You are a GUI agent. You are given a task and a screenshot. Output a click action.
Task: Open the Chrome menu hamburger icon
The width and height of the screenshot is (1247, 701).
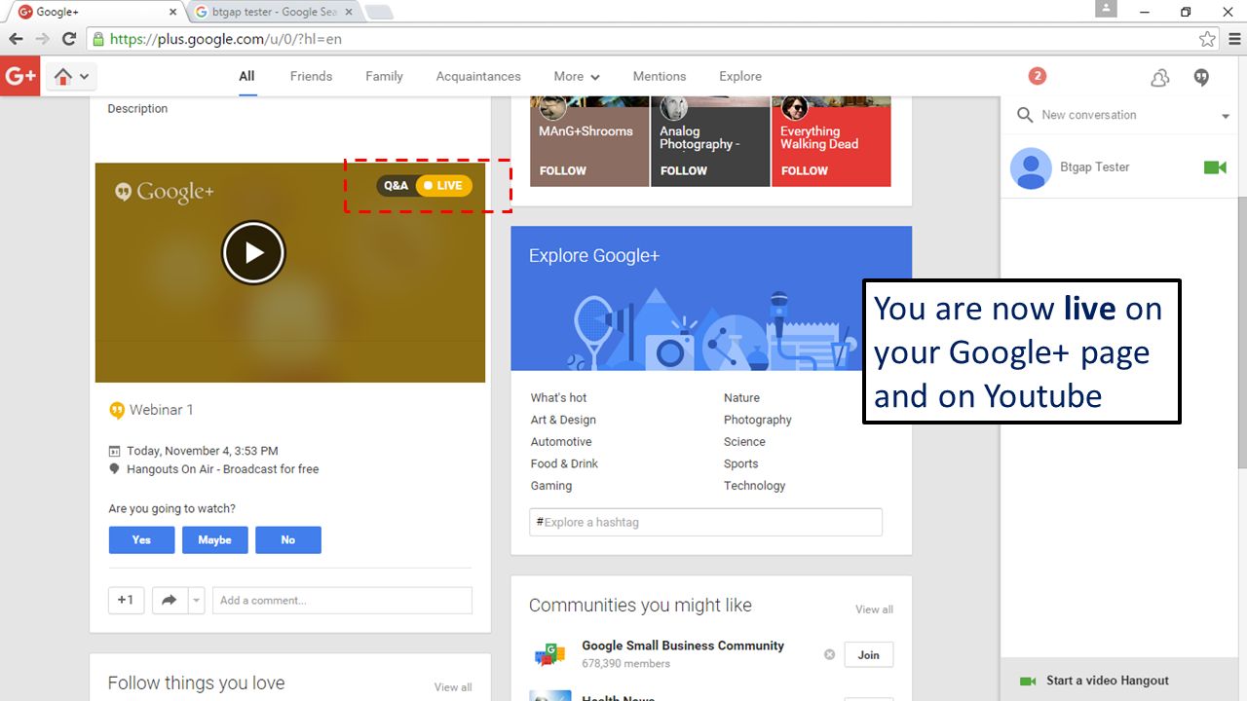tap(1235, 39)
